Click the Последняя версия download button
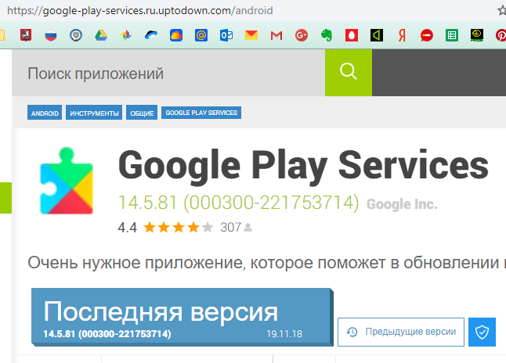506x363 pixels. pos(182,317)
